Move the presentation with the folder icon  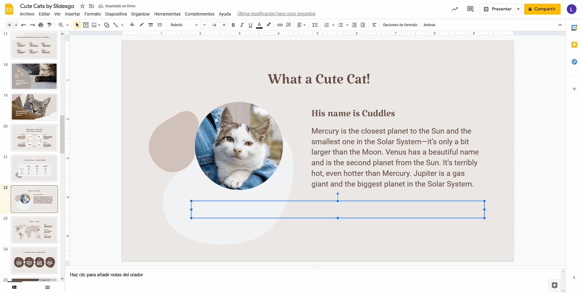[x=91, y=6]
